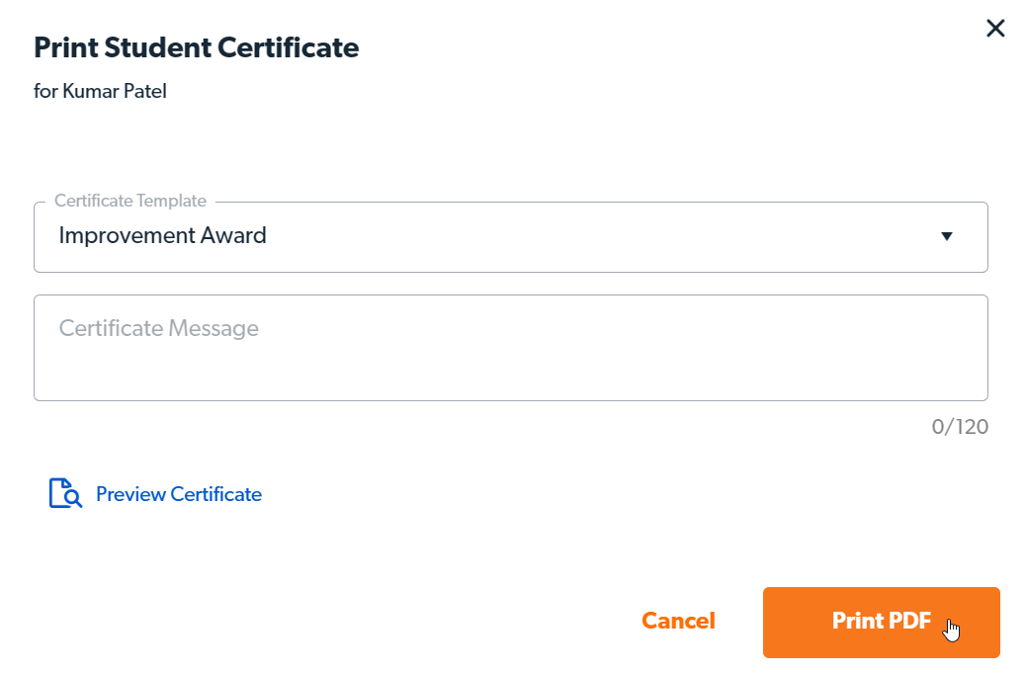Close the Print Student Certificate dialog
The height and width of the screenshot is (674, 1026).
(995, 29)
